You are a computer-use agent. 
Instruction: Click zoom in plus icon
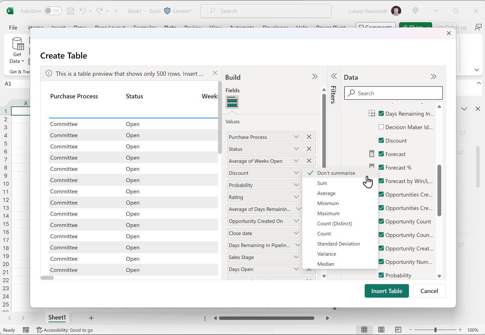click(x=460, y=330)
